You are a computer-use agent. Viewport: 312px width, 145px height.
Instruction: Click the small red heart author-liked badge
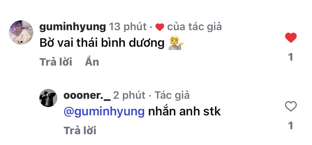[x=160, y=27]
